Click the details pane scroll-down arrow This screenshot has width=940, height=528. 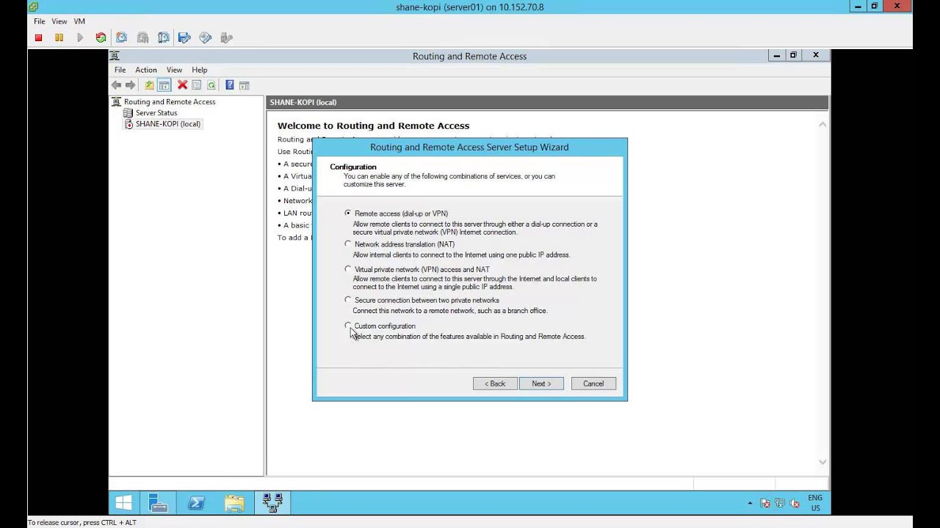[x=822, y=462]
